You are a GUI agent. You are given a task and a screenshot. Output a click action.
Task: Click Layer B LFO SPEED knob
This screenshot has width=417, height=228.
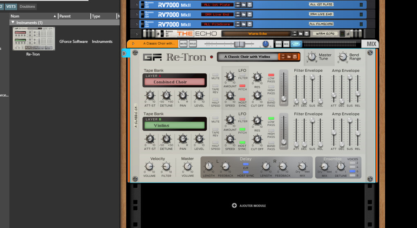pyautogui.click(x=230, y=139)
